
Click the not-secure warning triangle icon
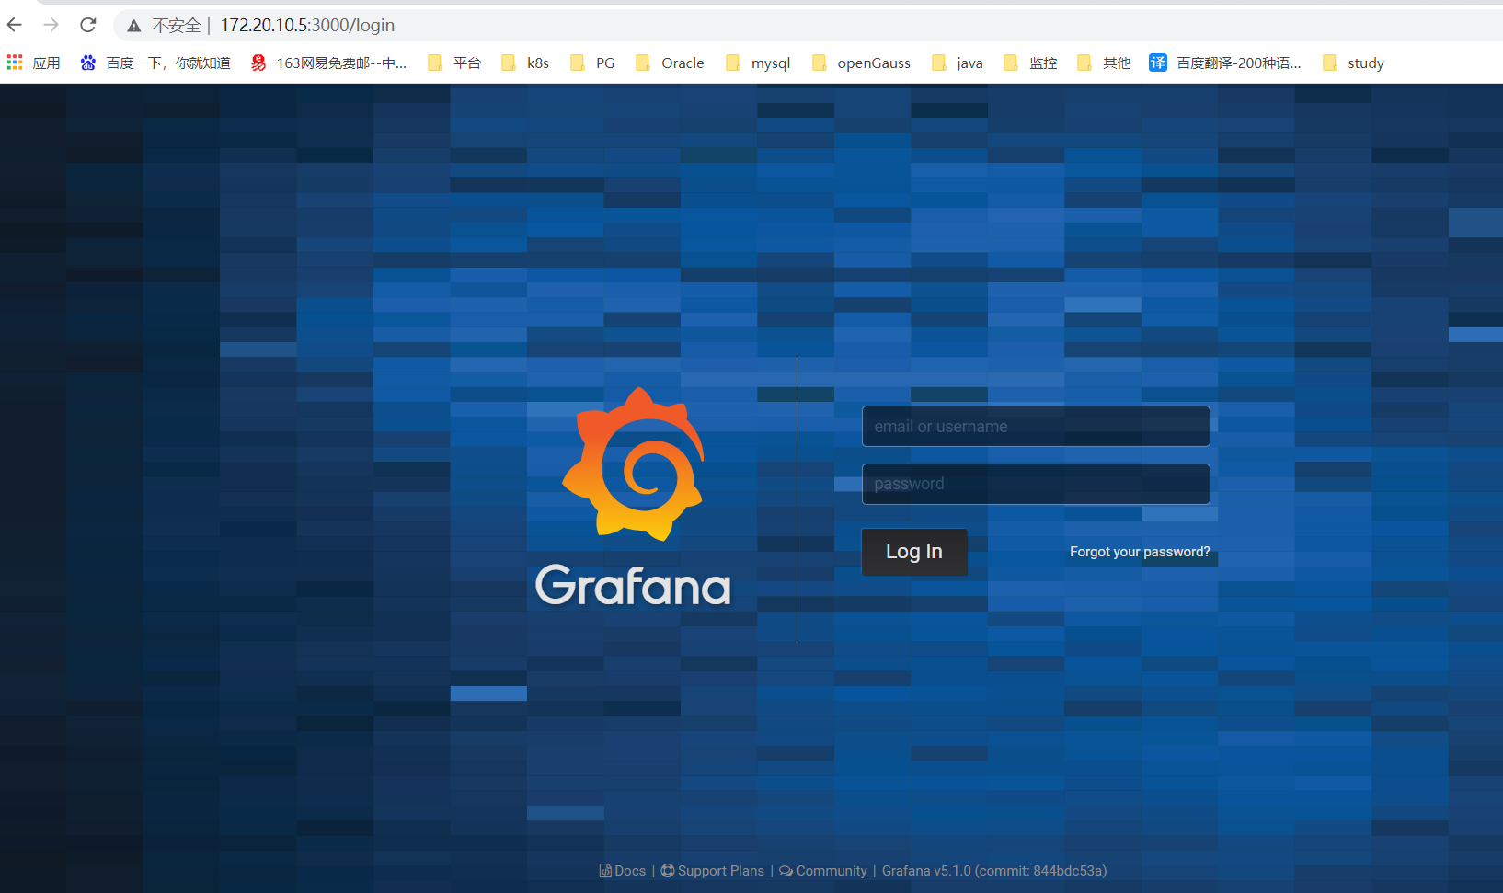point(134,26)
